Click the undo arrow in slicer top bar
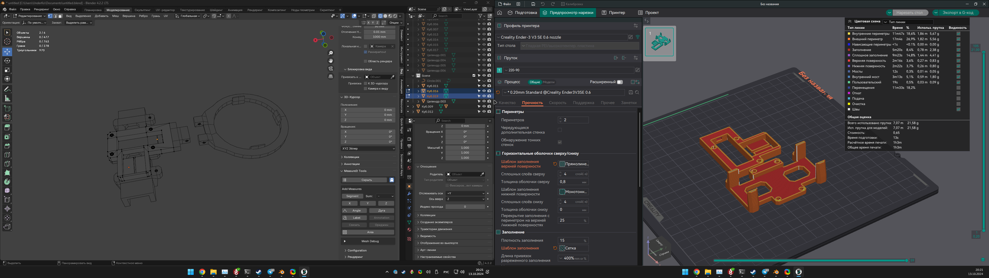This screenshot has width=989, height=278. point(543,4)
